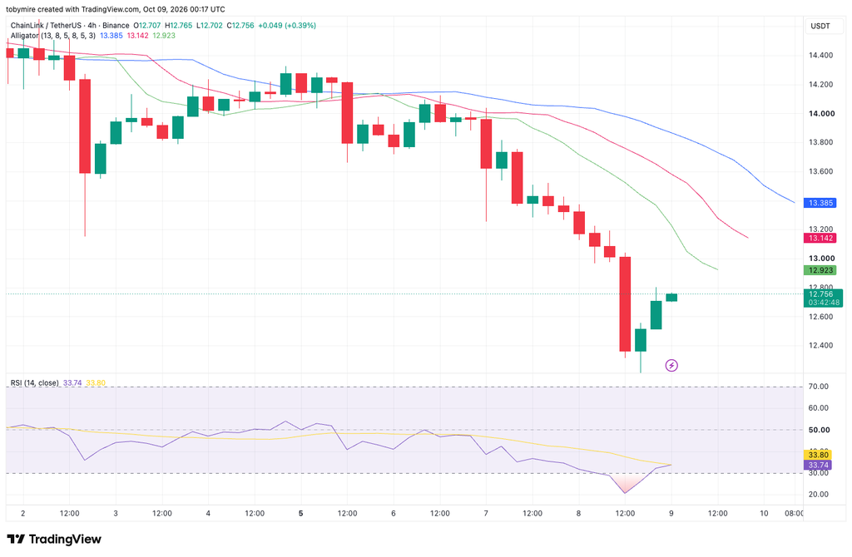Click the Alligator teeth value 13.142 in legend
852x557 pixels.
click(x=137, y=35)
